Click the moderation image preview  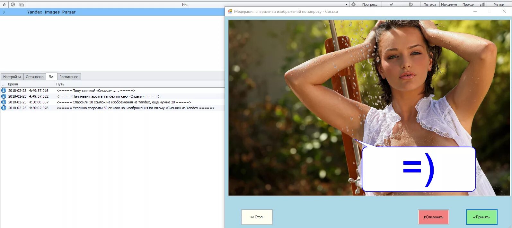coord(369,108)
